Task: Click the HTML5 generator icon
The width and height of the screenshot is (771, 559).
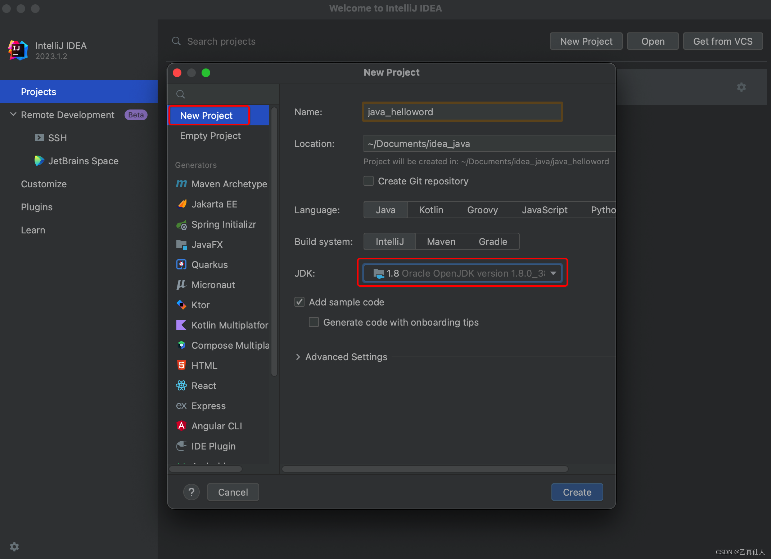Action: pyautogui.click(x=181, y=366)
